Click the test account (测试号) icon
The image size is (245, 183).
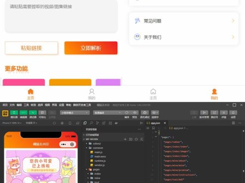coord(214,113)
